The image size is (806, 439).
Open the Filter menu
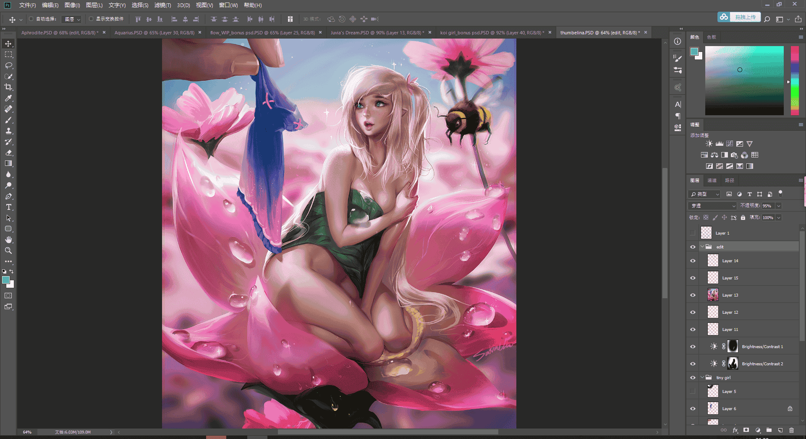click(x=162, y=5)
